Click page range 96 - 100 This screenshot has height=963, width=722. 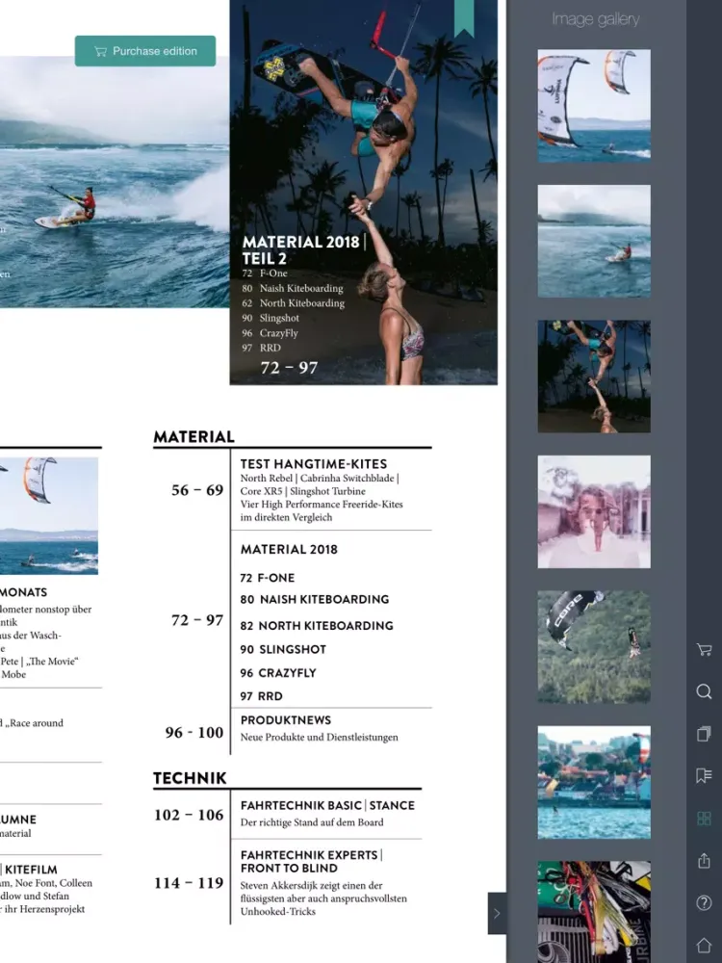[x=194, y=733]
